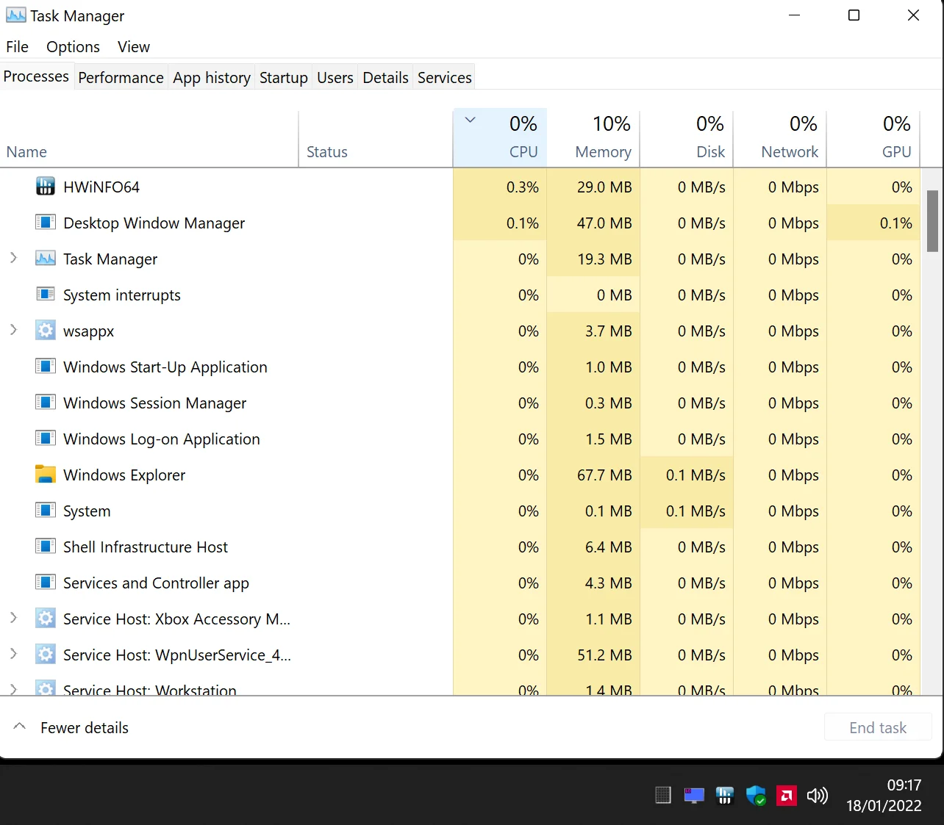The height and width of the screenshot is (825, 944).
Task: Click the Windows Session Manager icon
Action: (46, 403)
